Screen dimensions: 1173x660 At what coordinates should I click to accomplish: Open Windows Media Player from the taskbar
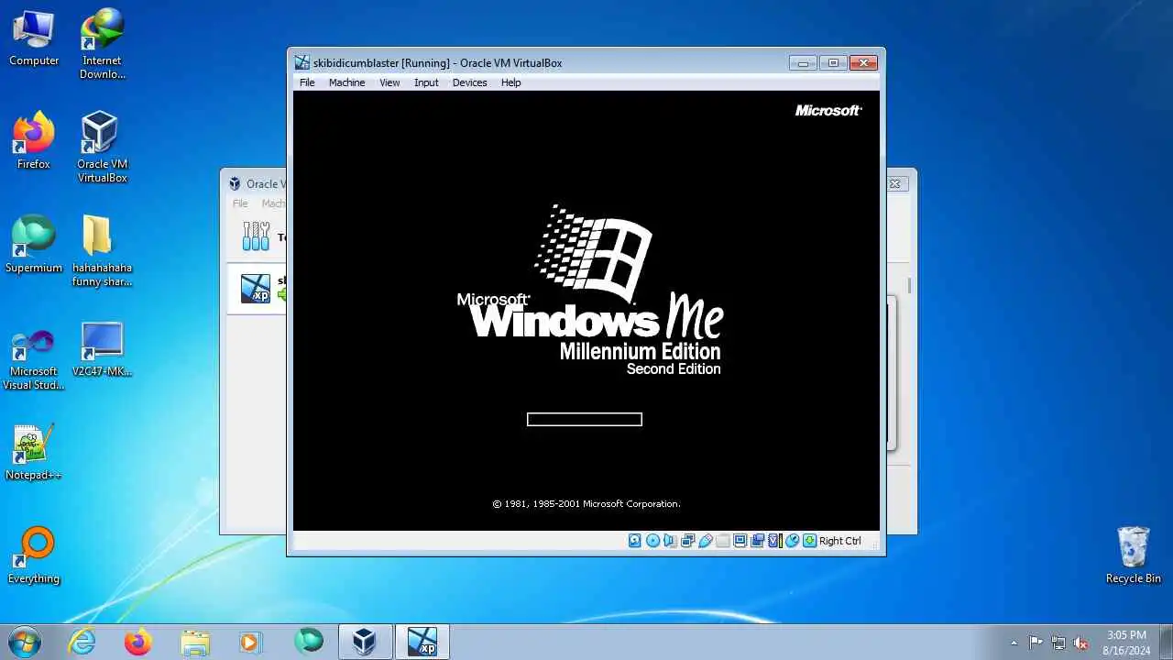pos(251,642)
